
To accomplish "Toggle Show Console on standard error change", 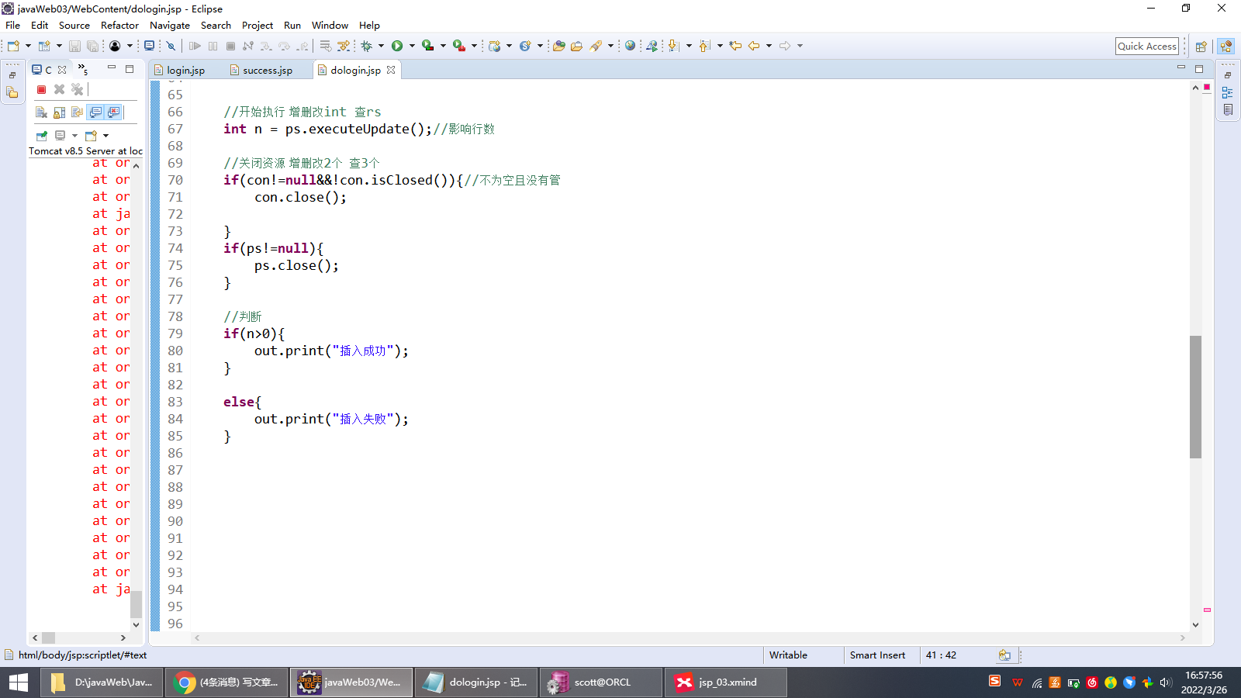I will point(114,112).
